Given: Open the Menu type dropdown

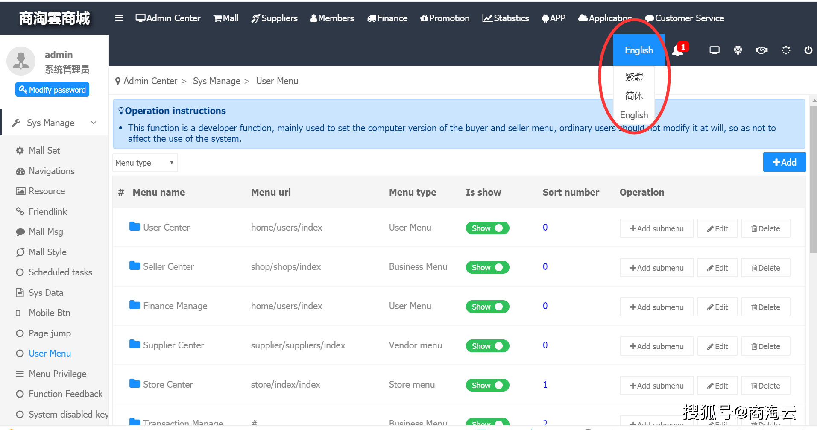Looking at the screenshot, I should 145,163.
